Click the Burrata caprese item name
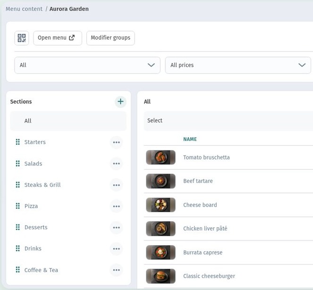The image size is (313, 290). point(203,252)
